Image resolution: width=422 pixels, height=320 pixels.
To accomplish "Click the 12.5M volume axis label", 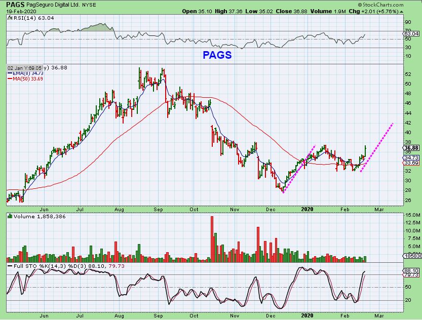I will [413, 223].
